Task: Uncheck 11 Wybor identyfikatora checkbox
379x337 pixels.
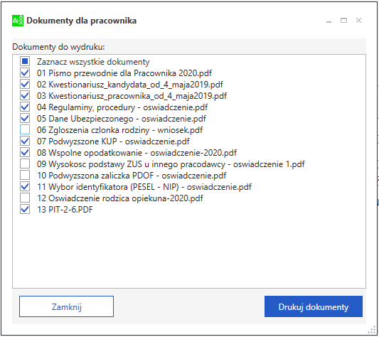Action: (x=25, y=186)
